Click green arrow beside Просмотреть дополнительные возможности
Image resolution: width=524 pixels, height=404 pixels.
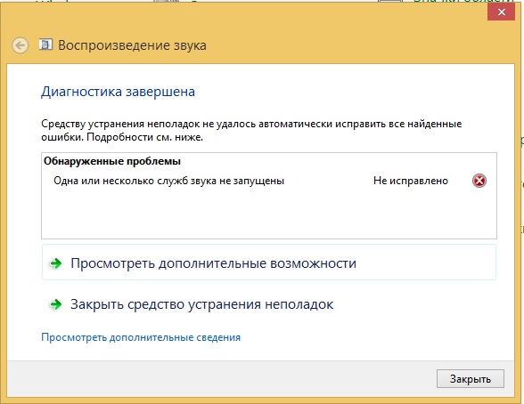(56, 263)
